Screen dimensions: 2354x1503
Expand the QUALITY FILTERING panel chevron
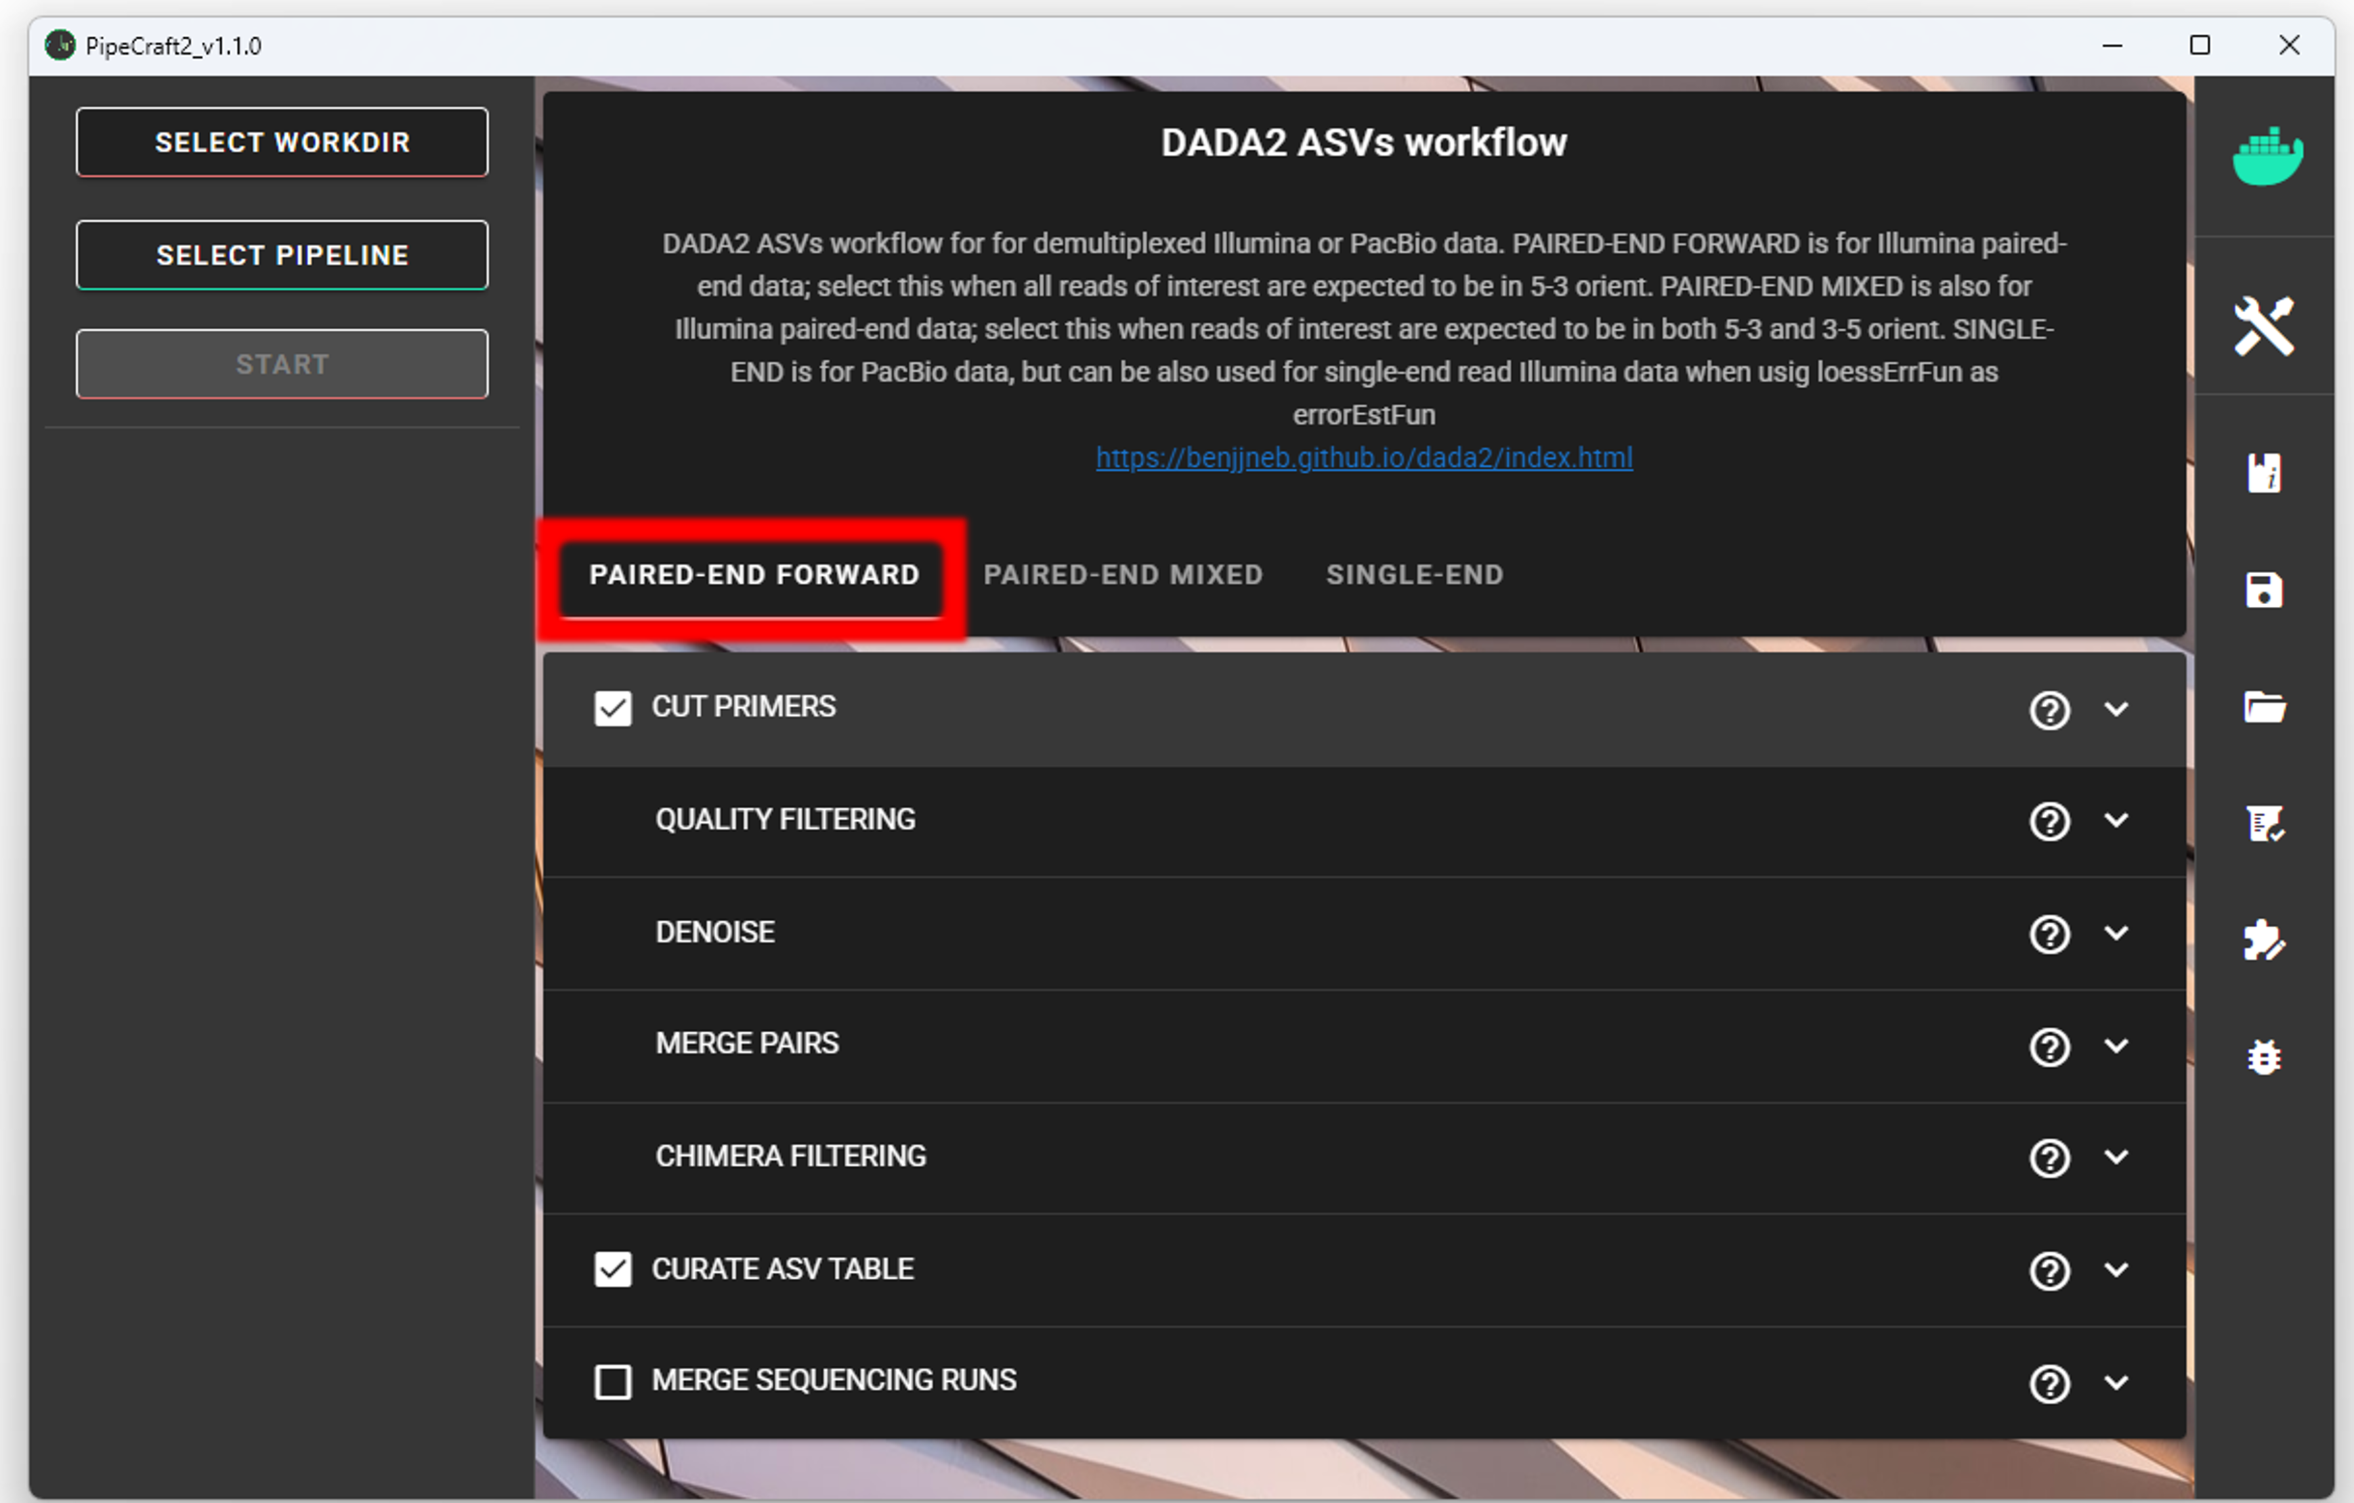pos(2116,820)
